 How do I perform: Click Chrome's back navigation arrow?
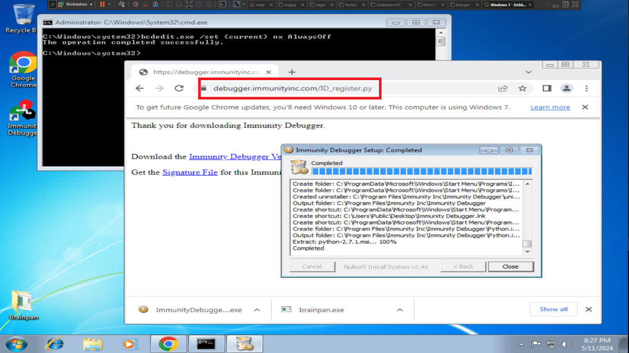pyautogui.click(x=140, y=89)
